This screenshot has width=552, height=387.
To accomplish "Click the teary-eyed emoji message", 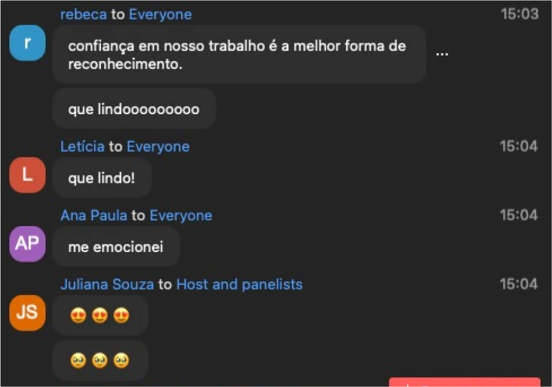I will tap(100, 360).
